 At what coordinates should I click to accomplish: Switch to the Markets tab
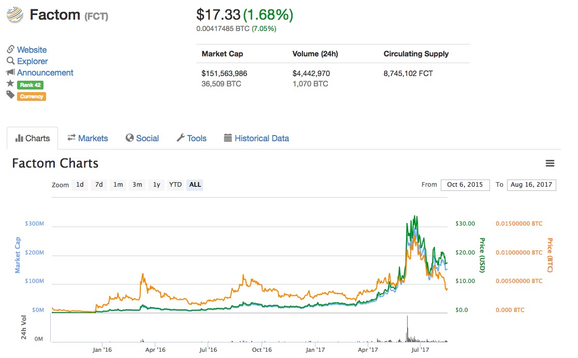pyautogui.click(x=88, y=138)
